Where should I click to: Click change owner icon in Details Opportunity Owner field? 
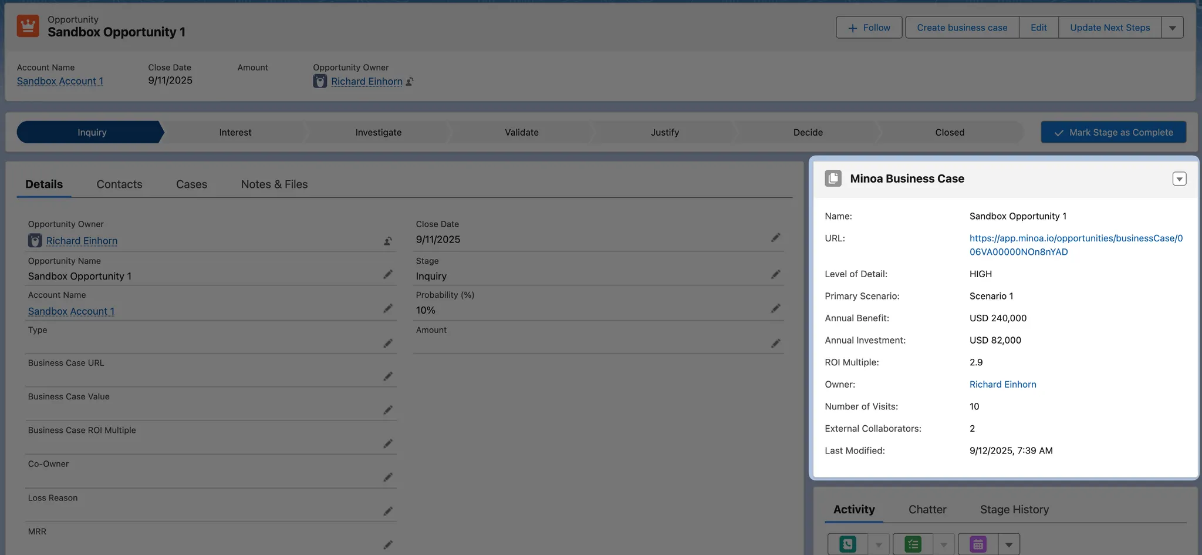click(388, 241)
